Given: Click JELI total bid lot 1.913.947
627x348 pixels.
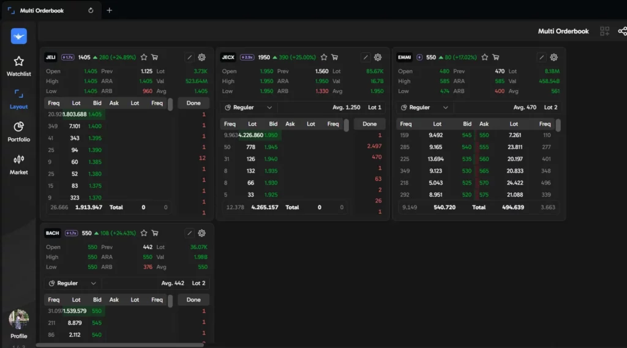Looking at the screenshot, I should [89, 207].
